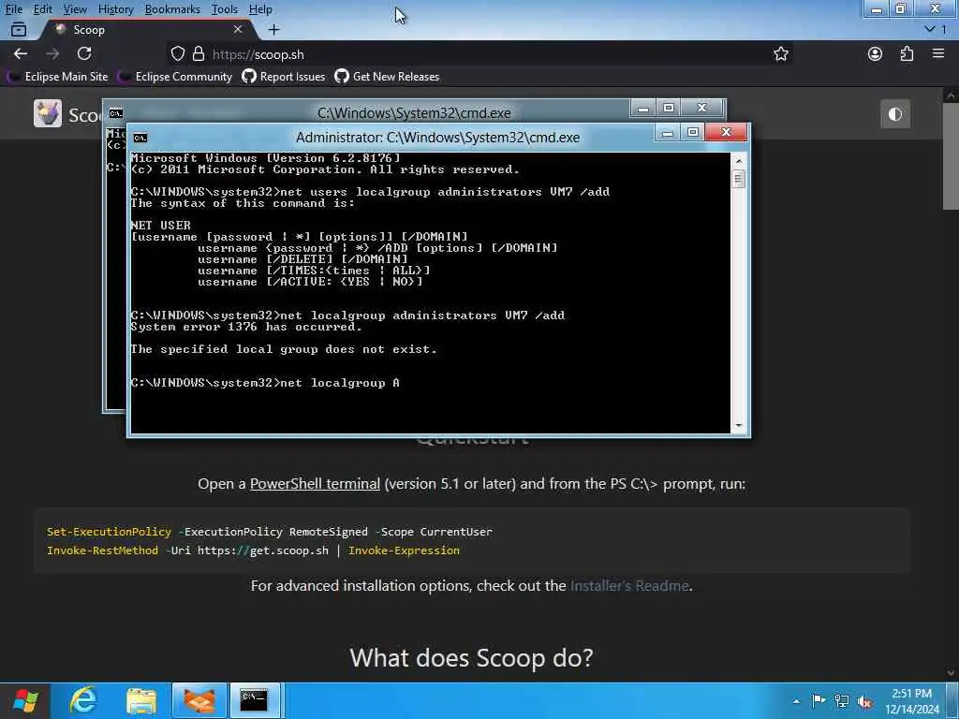The width and height of the screenshot is (959, 719).
Task: Open Report Issues bookmark
Action: tap(284, 77)
